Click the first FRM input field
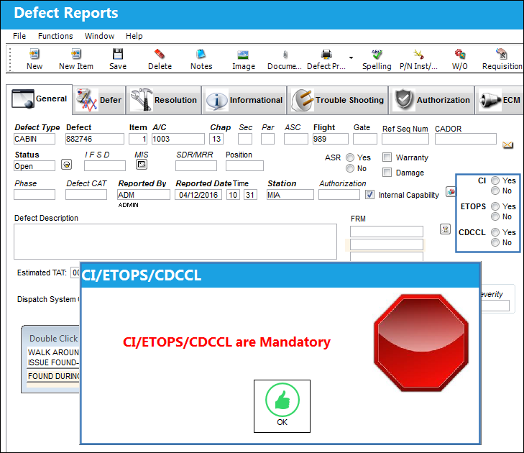Image resolution: width=524 pixels, height=453 pixels. [387, 232]
